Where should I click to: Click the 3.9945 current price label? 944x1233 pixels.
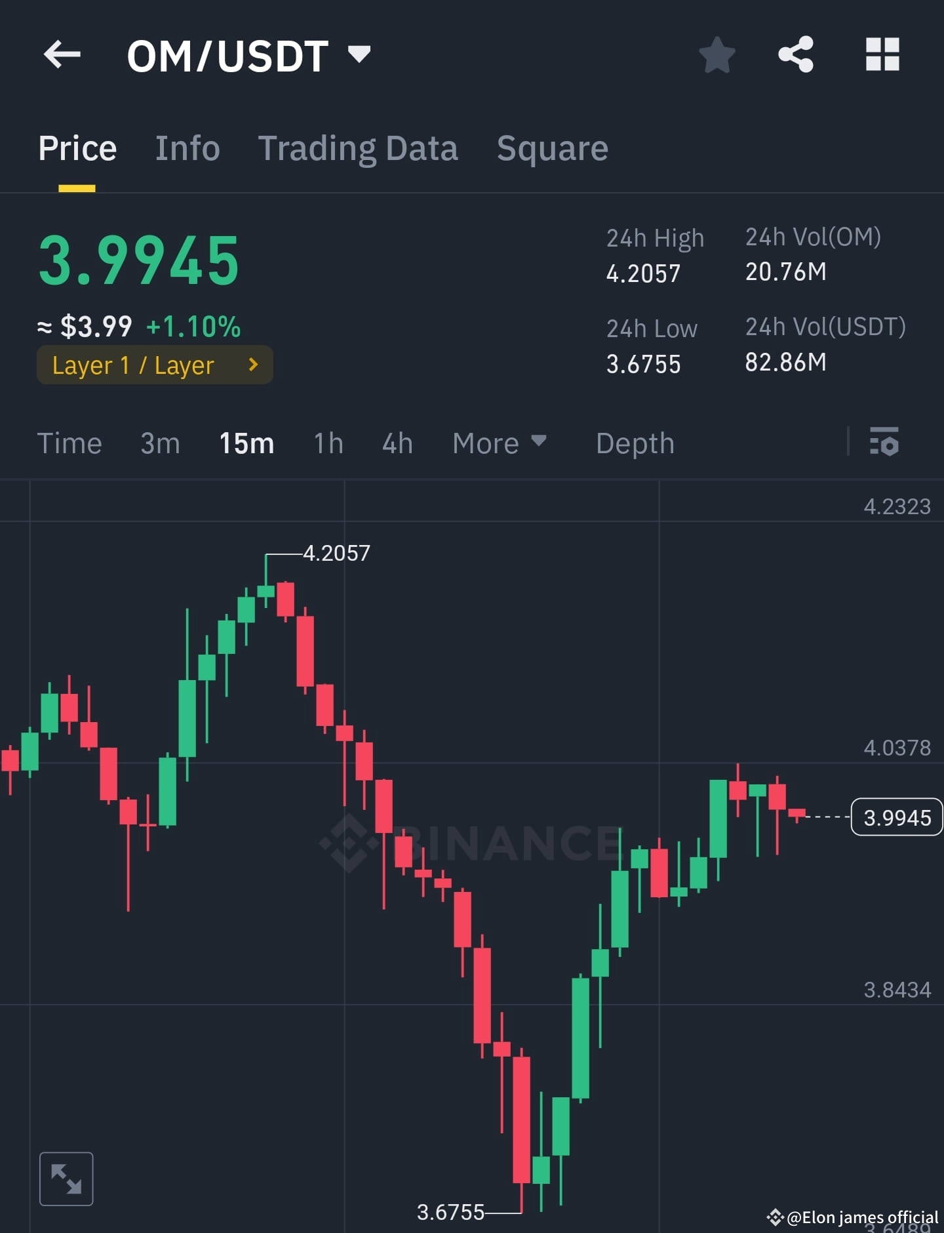pyautogui.click(x=895, y=817)
